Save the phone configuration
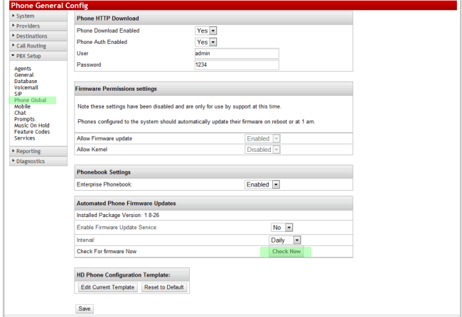 point(85,308)
